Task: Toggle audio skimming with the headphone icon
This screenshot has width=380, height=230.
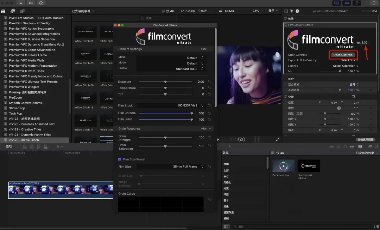Action: (x=345, y=147)
